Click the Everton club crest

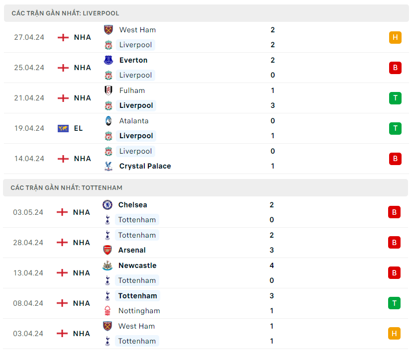(108, 60)
